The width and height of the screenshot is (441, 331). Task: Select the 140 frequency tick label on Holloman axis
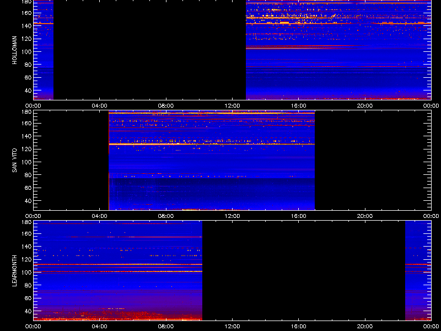[x=26, y=26]
